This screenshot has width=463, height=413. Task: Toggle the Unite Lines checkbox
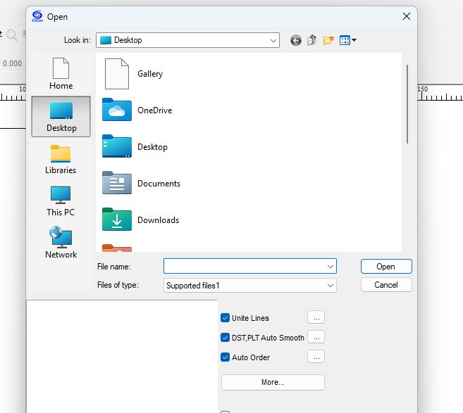[225, 318]
